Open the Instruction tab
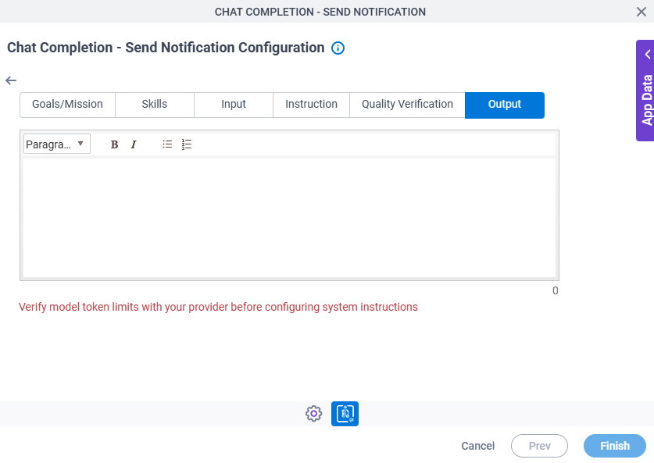The image size is (654, 463). click(311, 104)
